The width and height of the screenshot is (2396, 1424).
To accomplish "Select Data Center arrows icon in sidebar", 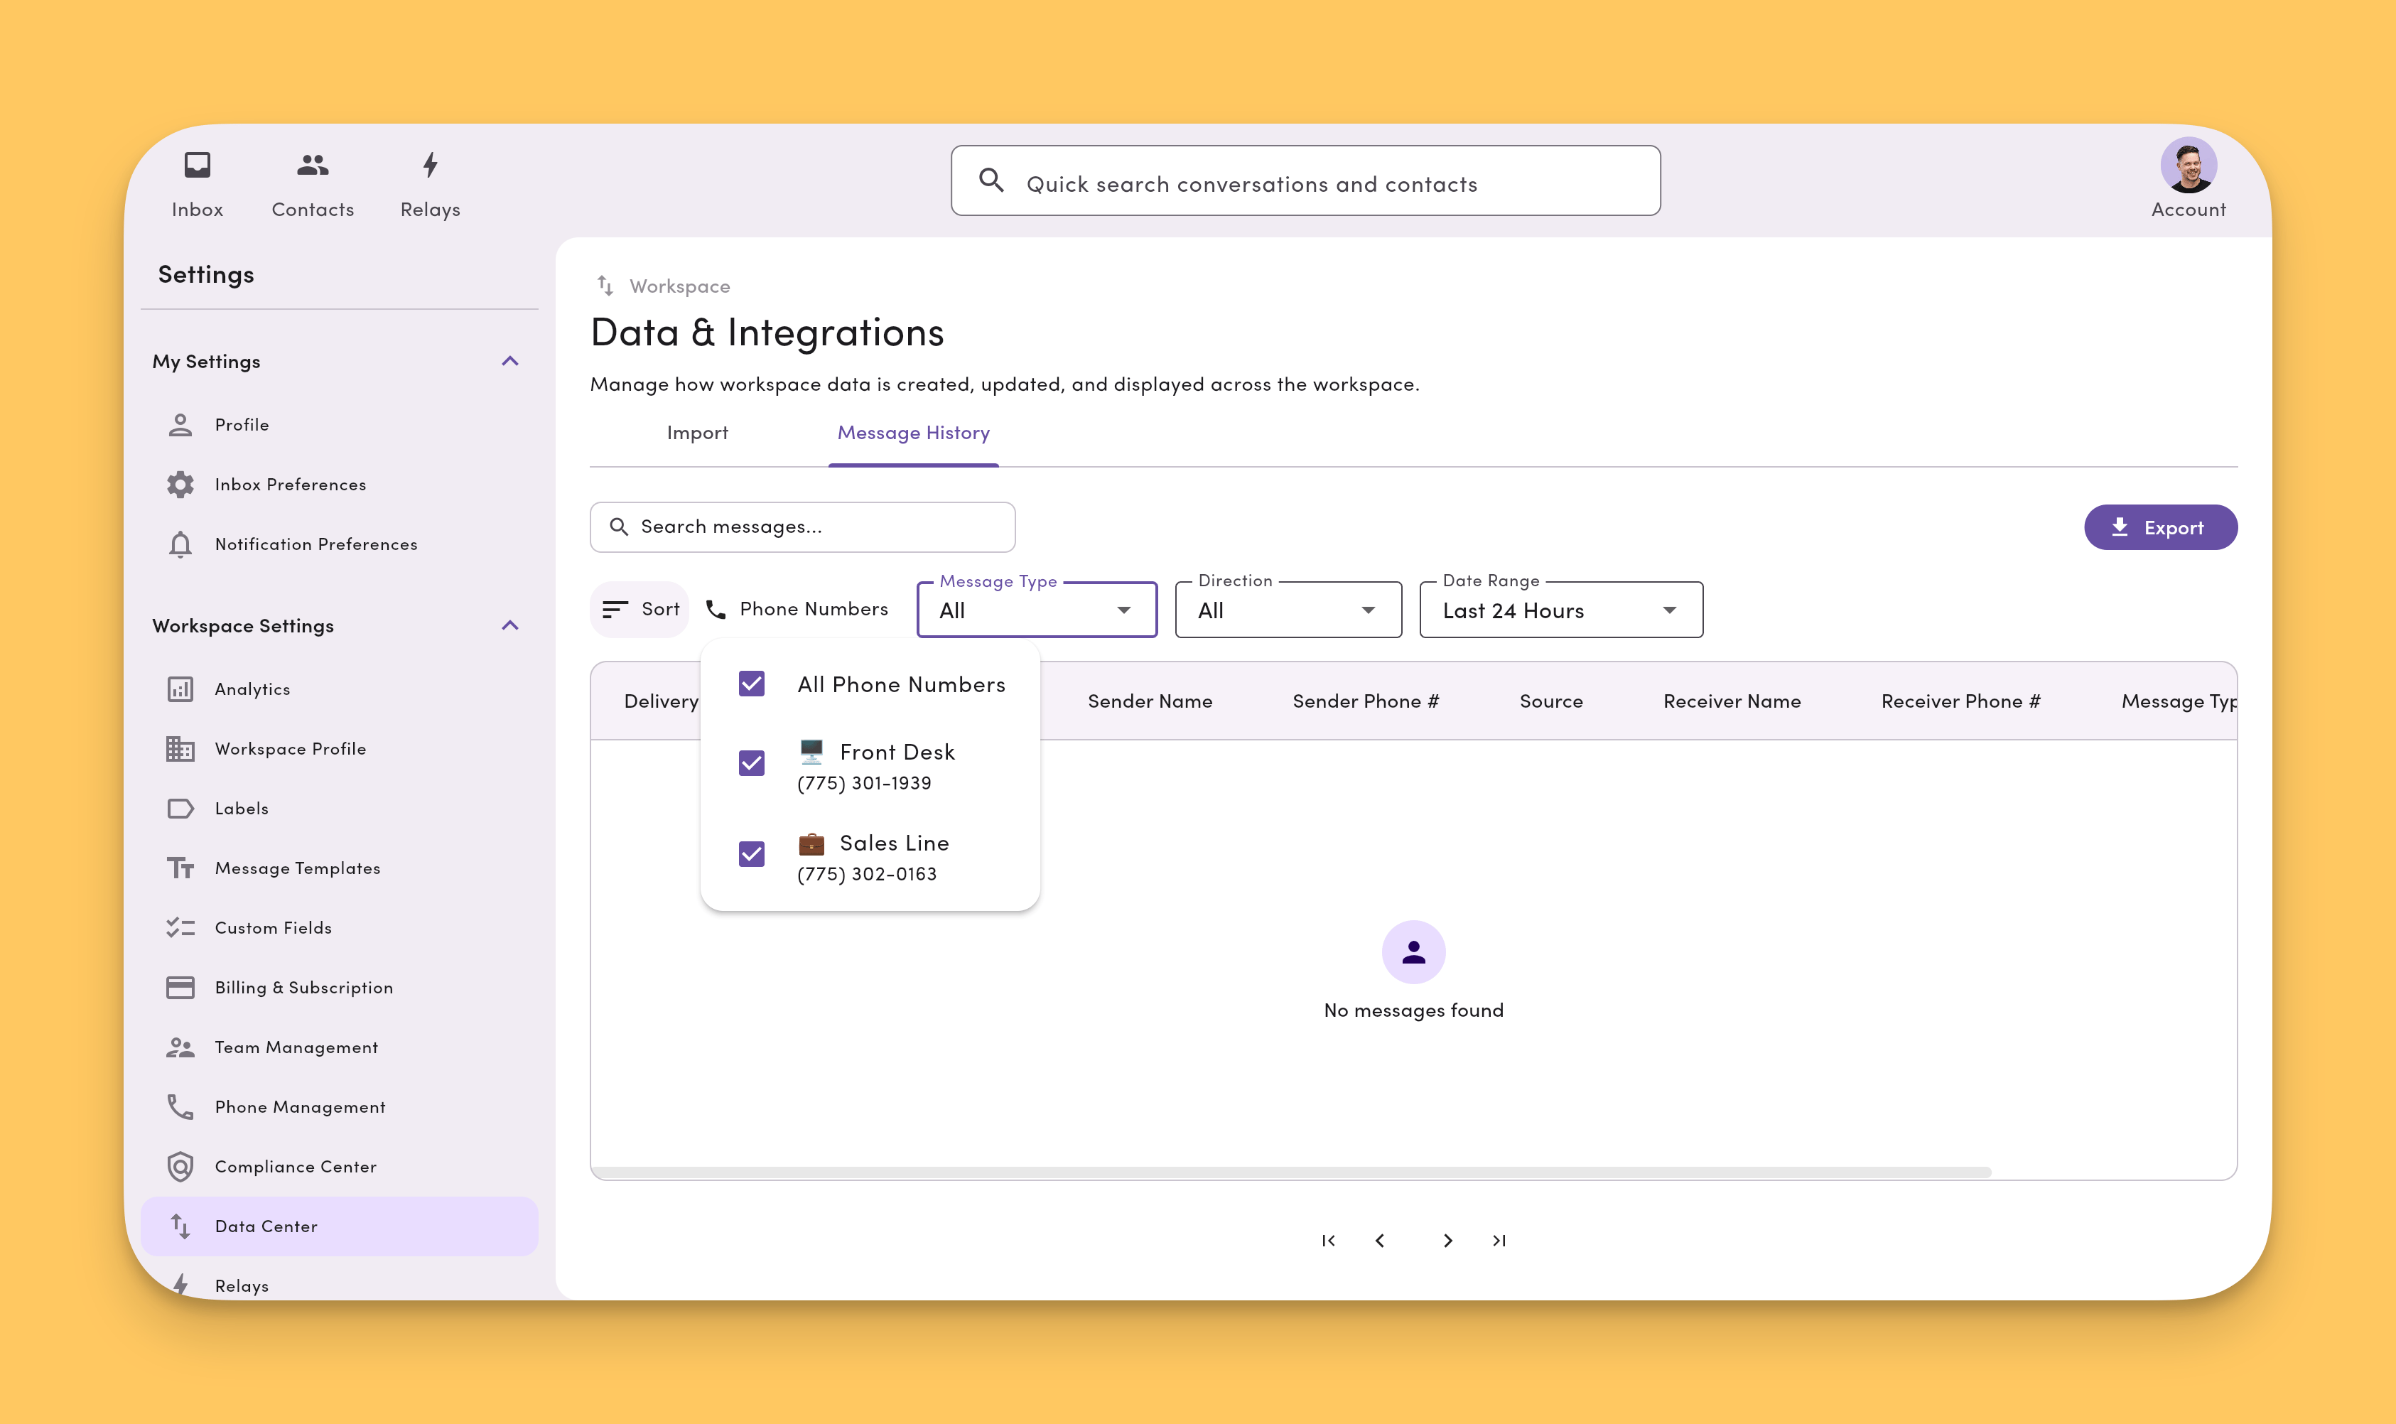I will [x=180, y=1226].
